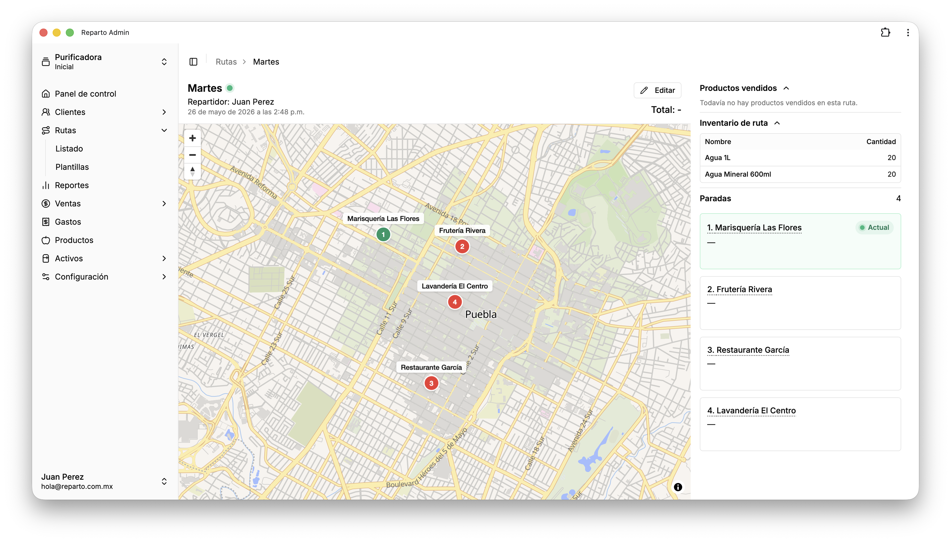
Task: Open the Listado routes page
Action: pos(69,149)
